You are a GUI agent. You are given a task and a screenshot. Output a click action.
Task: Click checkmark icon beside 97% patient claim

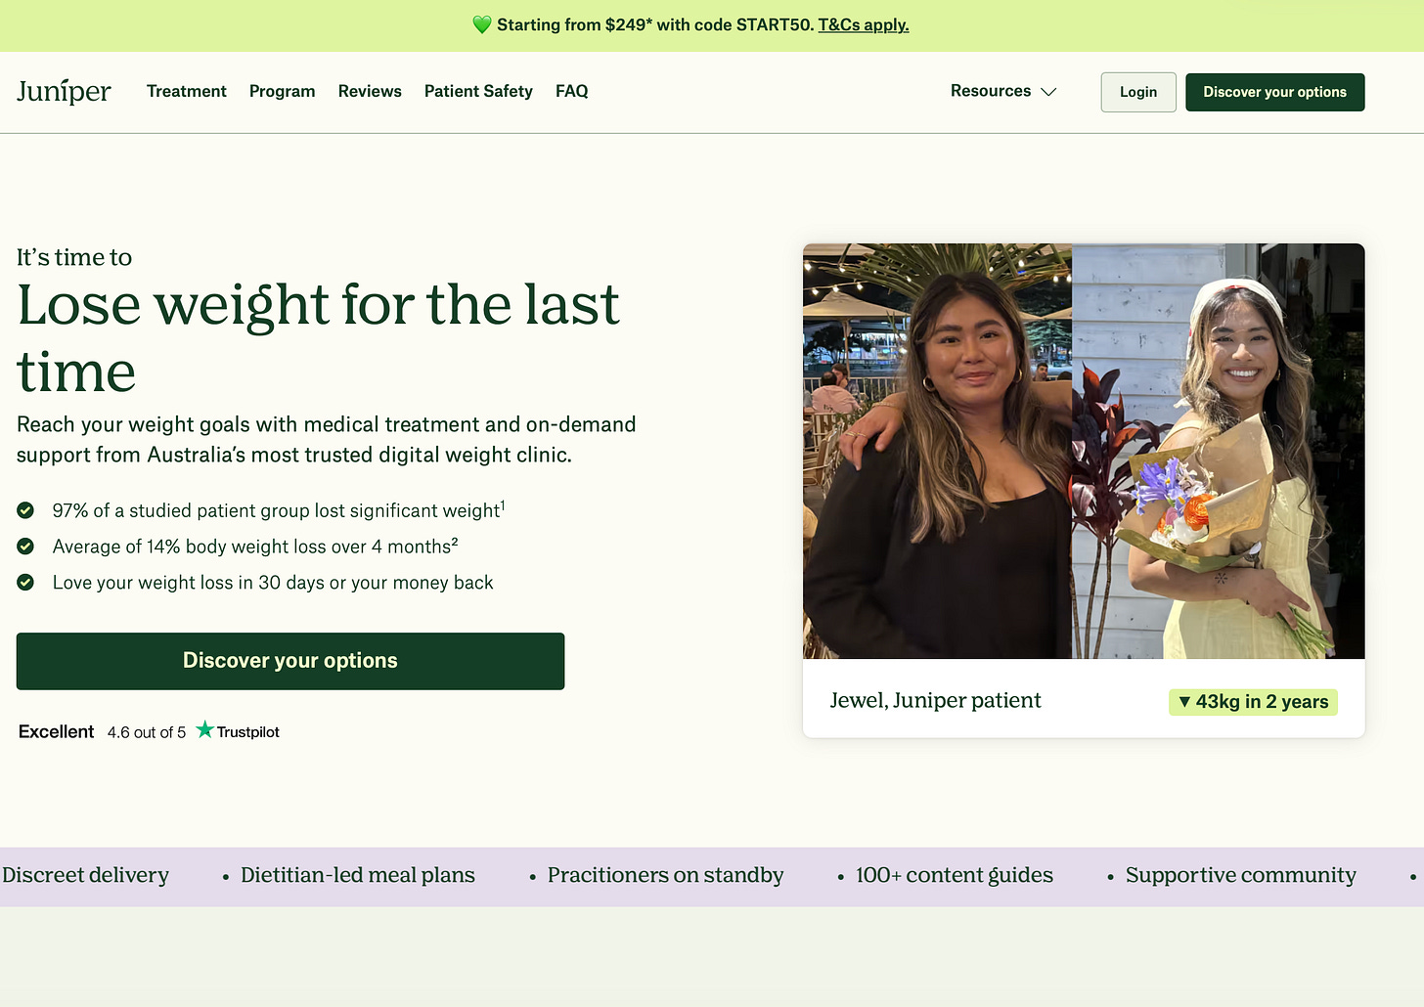pos(25,510)
